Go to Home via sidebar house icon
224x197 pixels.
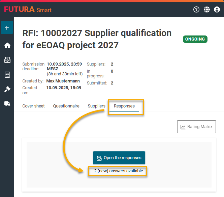click(x=7, y=45)
